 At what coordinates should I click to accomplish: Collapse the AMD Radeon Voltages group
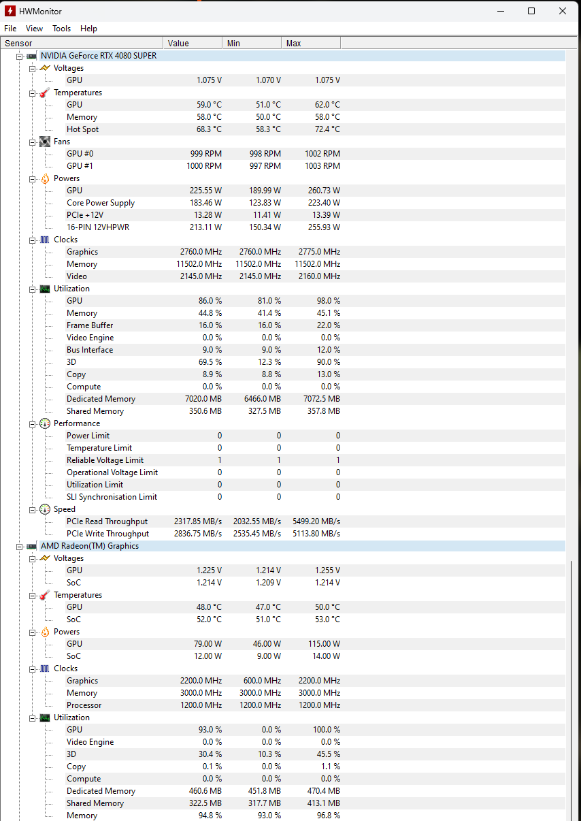click(32, 558)
